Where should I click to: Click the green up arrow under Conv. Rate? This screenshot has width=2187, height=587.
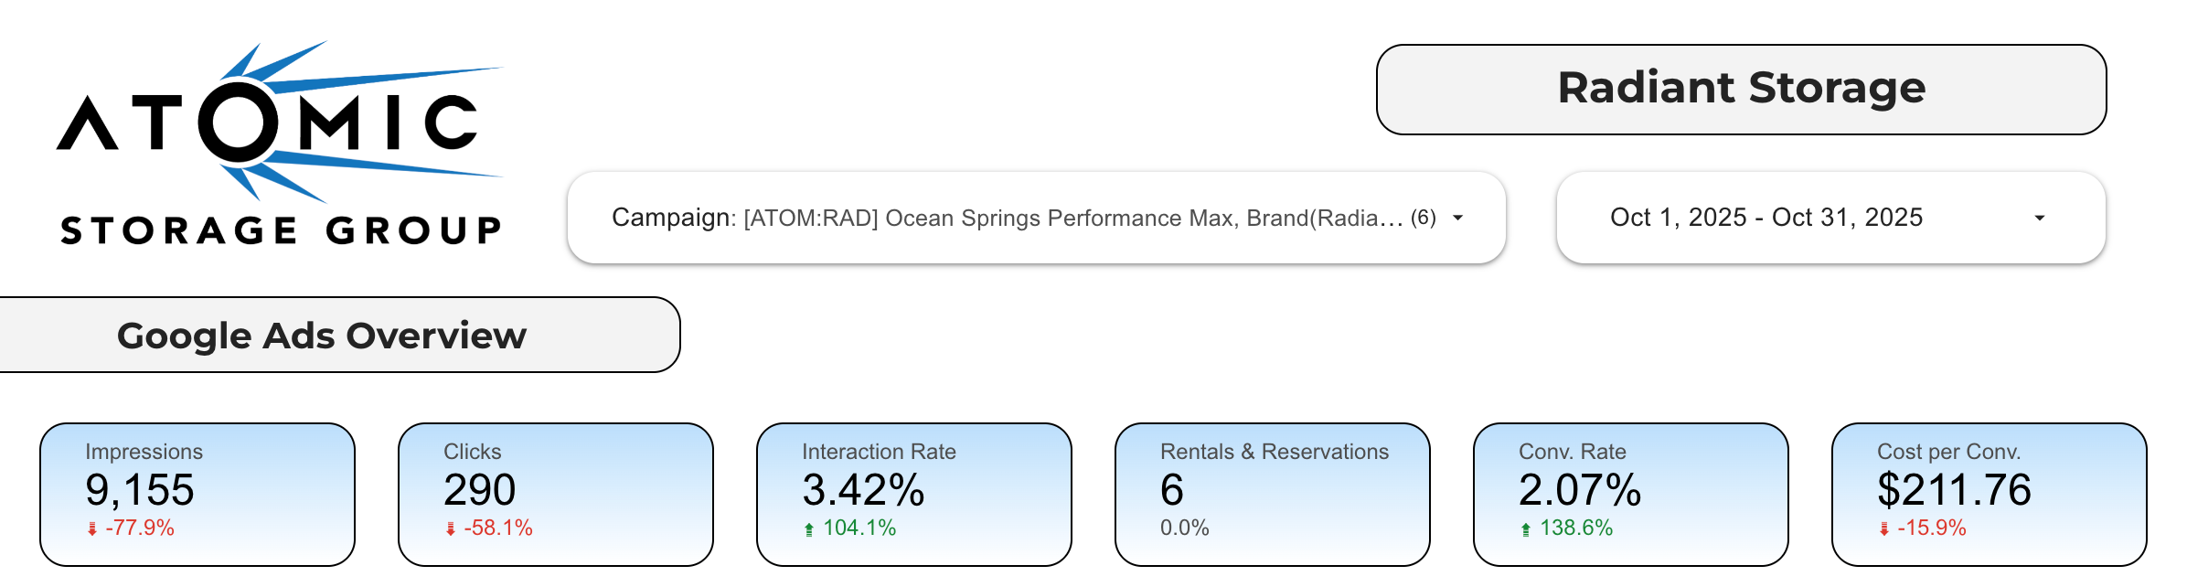coord(1526,528)
